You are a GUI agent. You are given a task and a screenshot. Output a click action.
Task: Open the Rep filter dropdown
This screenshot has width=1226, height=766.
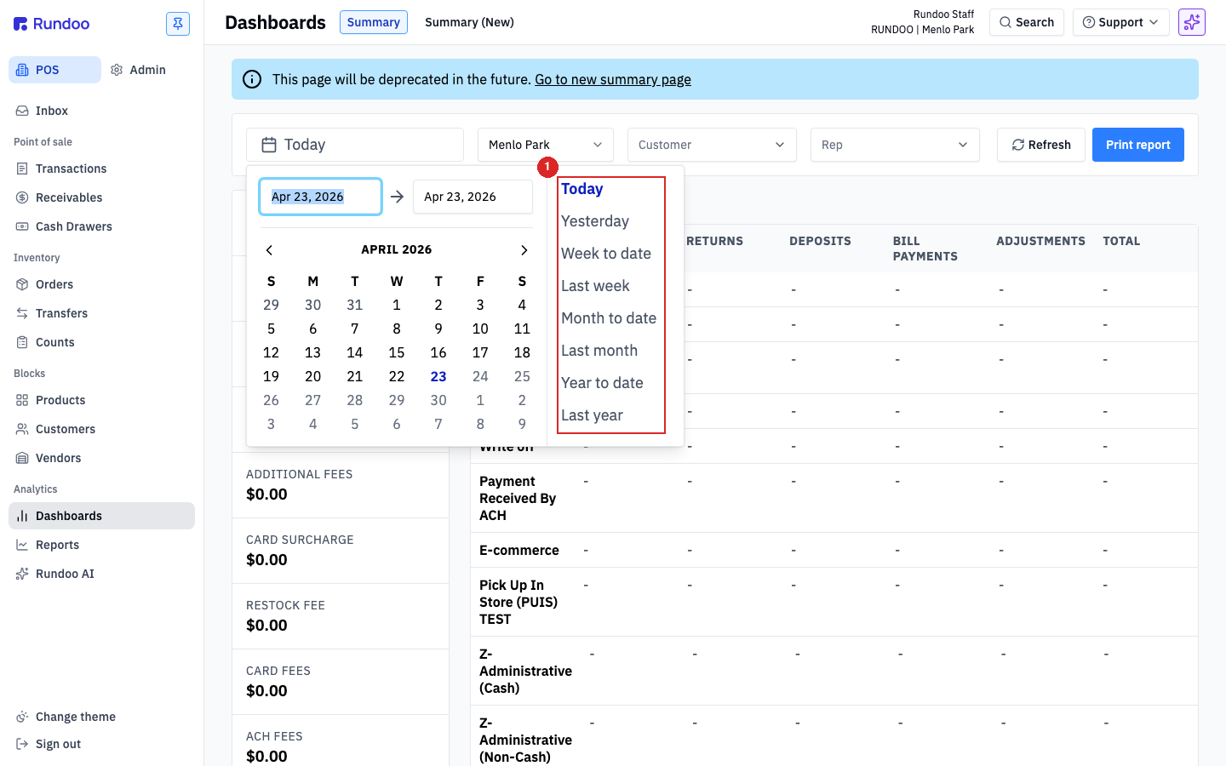(x=895, y=145)
